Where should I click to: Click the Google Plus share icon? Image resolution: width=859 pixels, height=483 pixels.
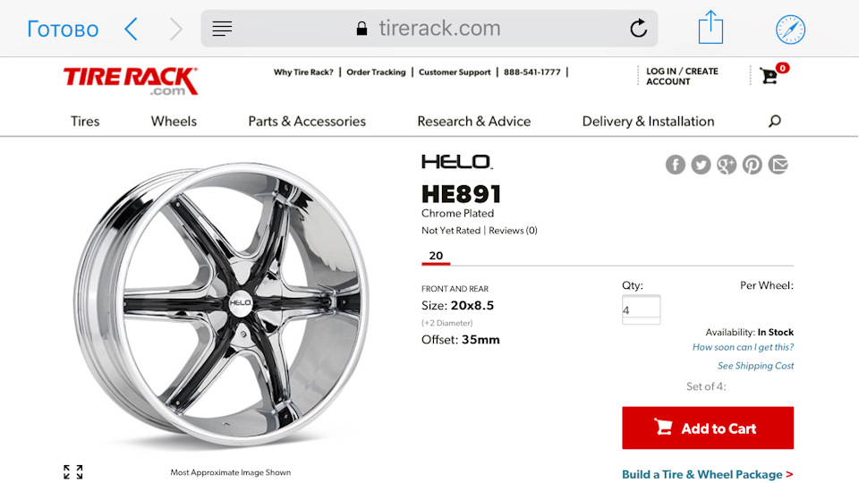(727, 165)
